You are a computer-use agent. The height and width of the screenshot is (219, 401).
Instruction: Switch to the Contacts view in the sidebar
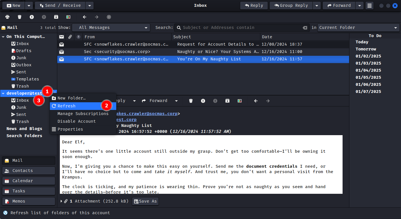pos(29,171)
